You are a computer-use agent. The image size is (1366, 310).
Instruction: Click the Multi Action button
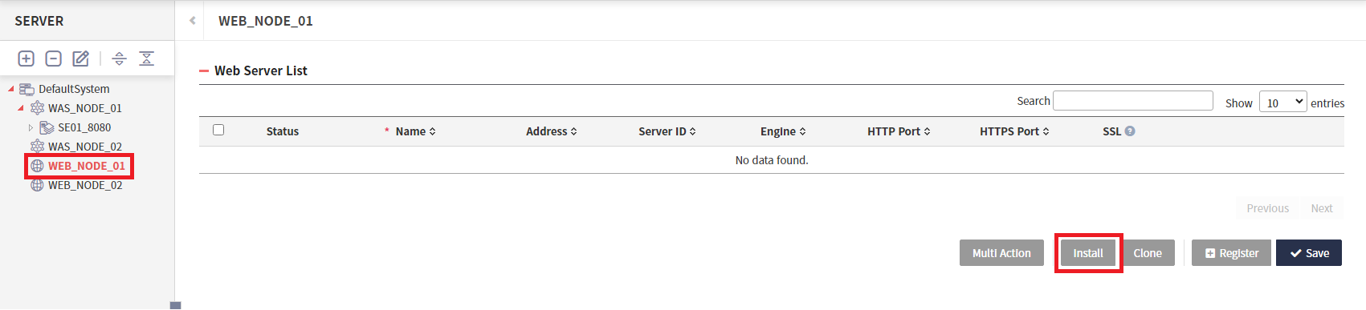[1001, 253]
